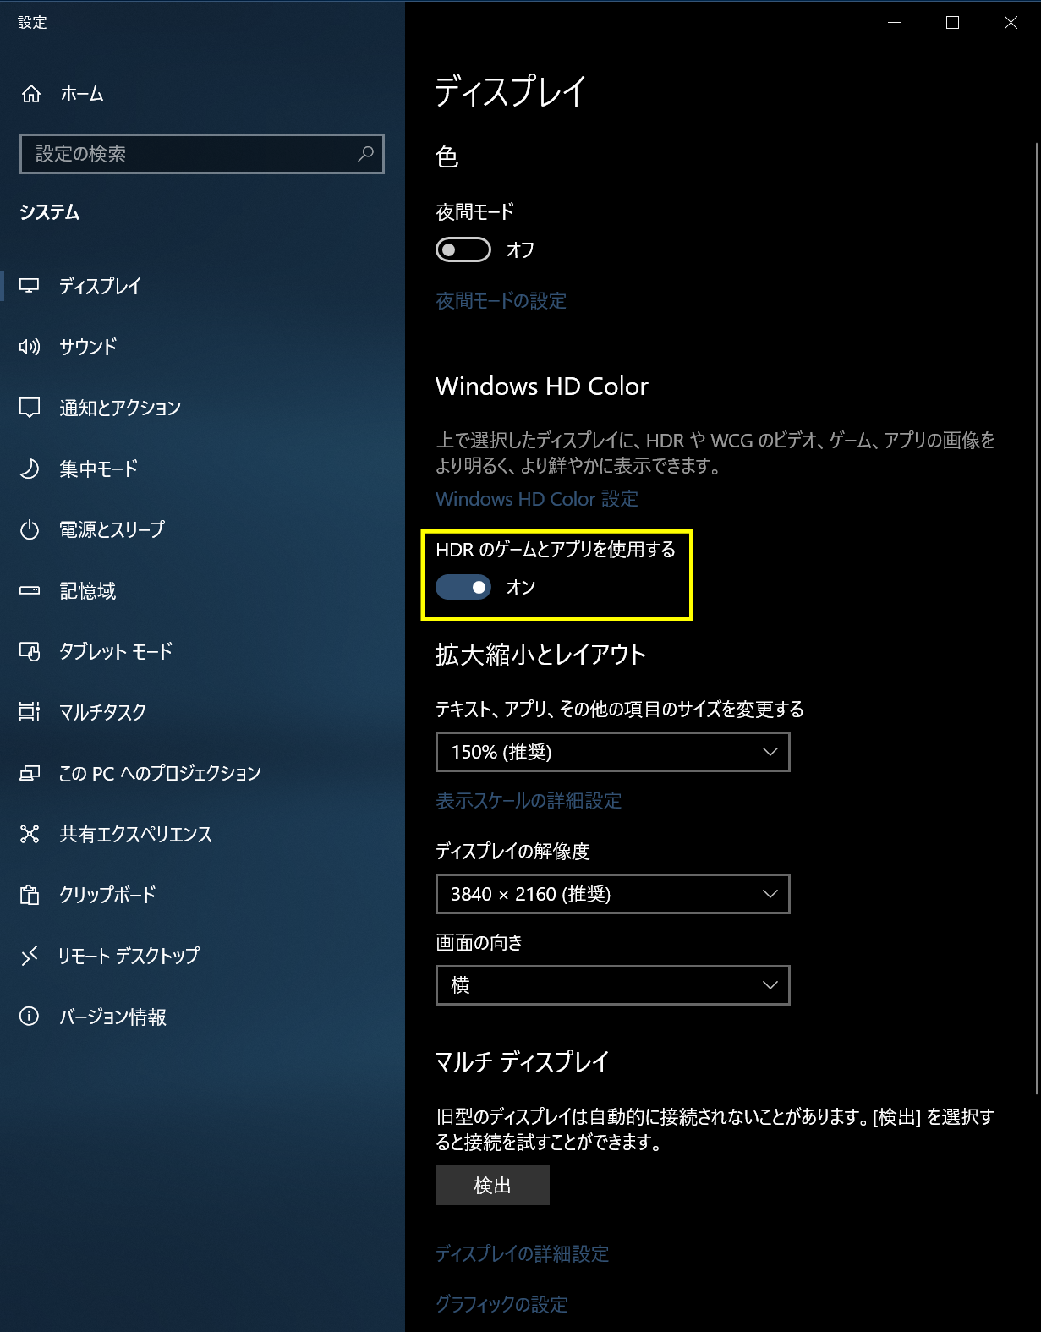Click the Display monitor icon in sidebar
Screen dimensions: 1041x1332
(x=30, y=286)
